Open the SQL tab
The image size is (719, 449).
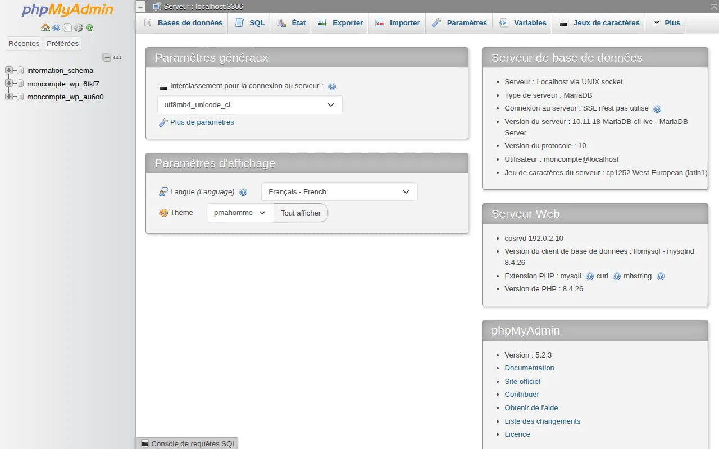point(250,23)
